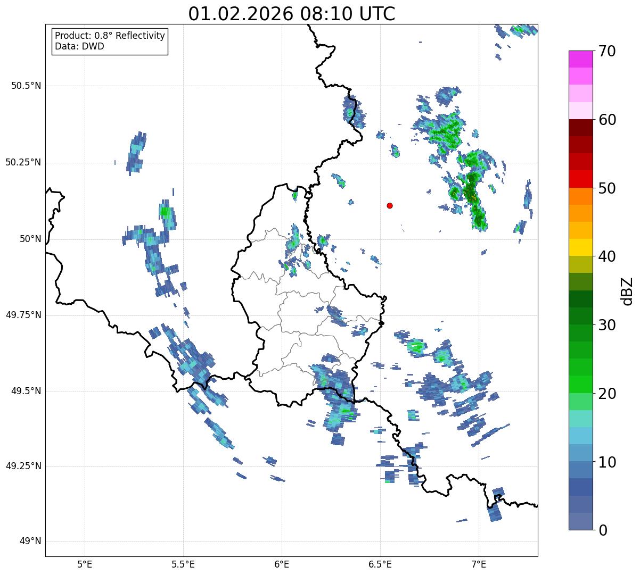The image size is (640, 575).
Task: Click the red radar site marker dot
Action: point(390,205)
